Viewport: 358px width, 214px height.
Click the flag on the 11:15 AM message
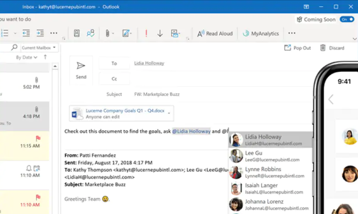click(x=38, y=138)
